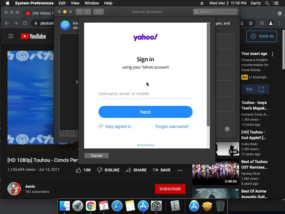Click the Yahoo logo in sign-in dialog
The height and width of the screenshot is (214, 285).
pos(145,37)
